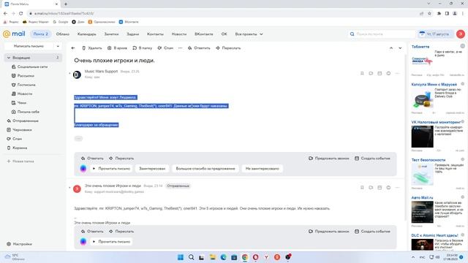
Task: Move letter to archive with В архив
Action: point(117,48)
